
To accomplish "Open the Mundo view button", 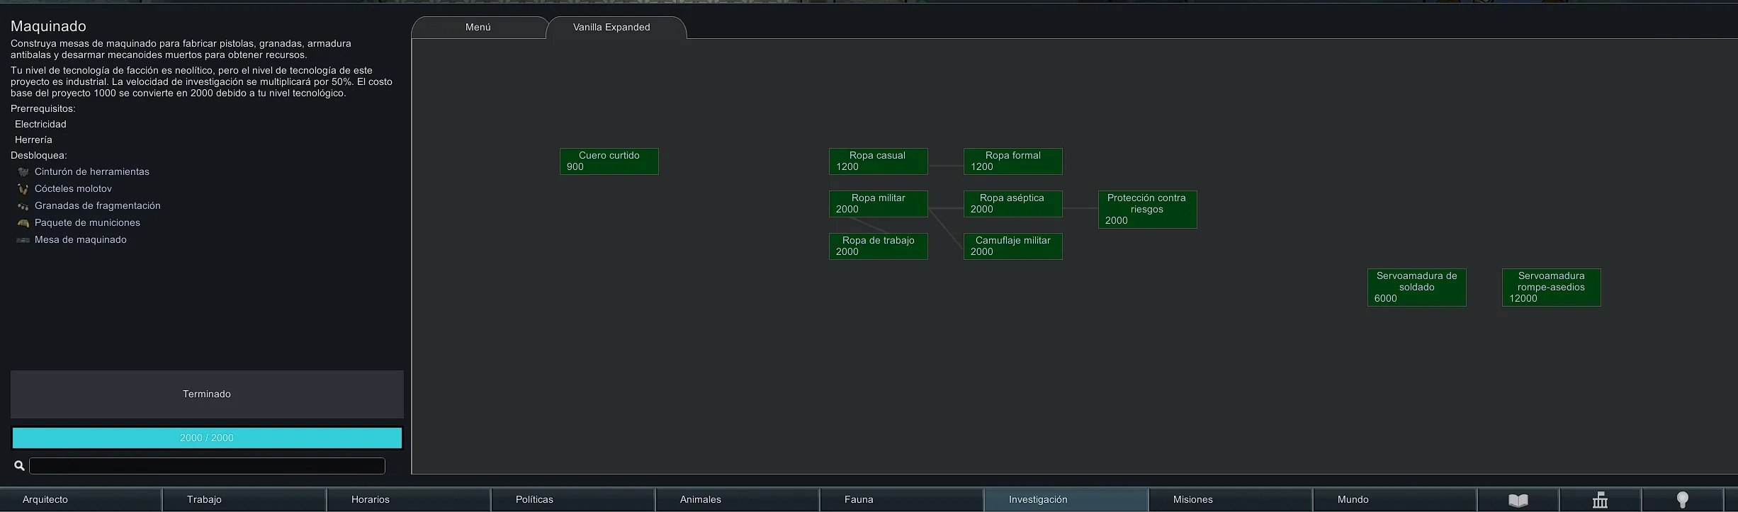I will pyautogui.click(x=1394, y=500).
